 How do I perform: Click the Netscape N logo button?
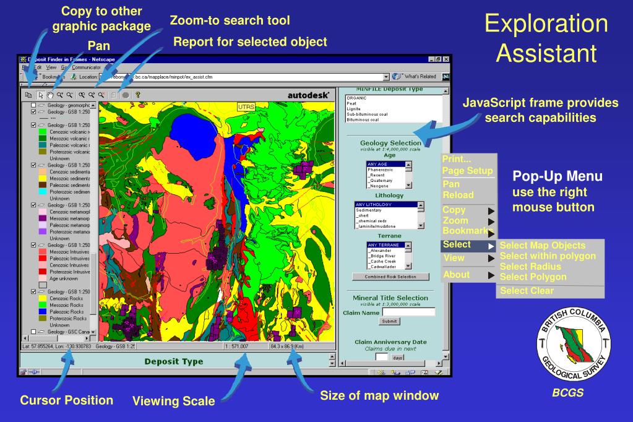pyautogui.click(x=446, y=76)
